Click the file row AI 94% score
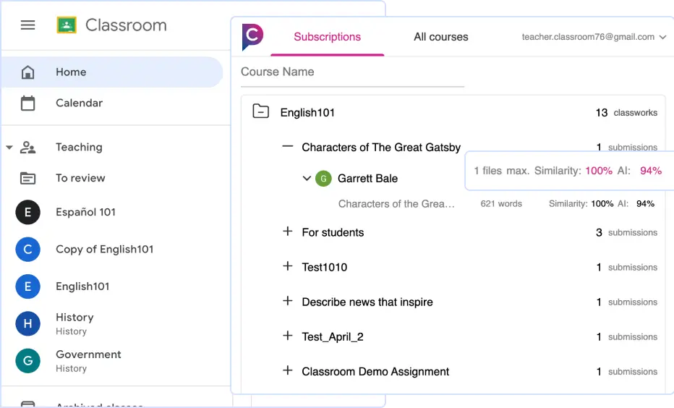 click(x=645, y=204)
